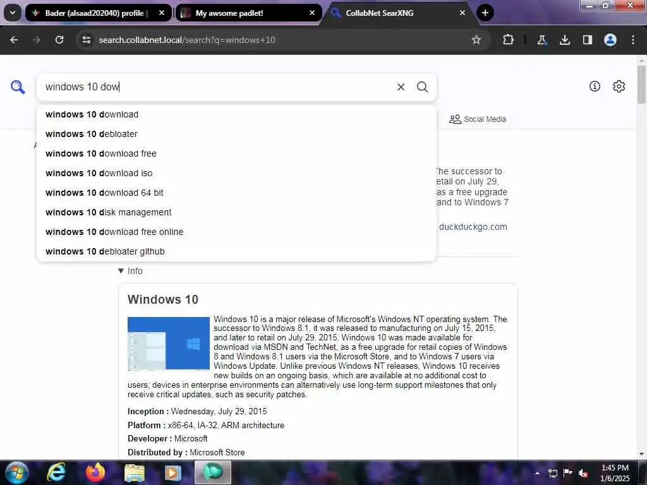Launch Firefox from taskbar
Screen dimensions: 647x485
pos(95,472)
